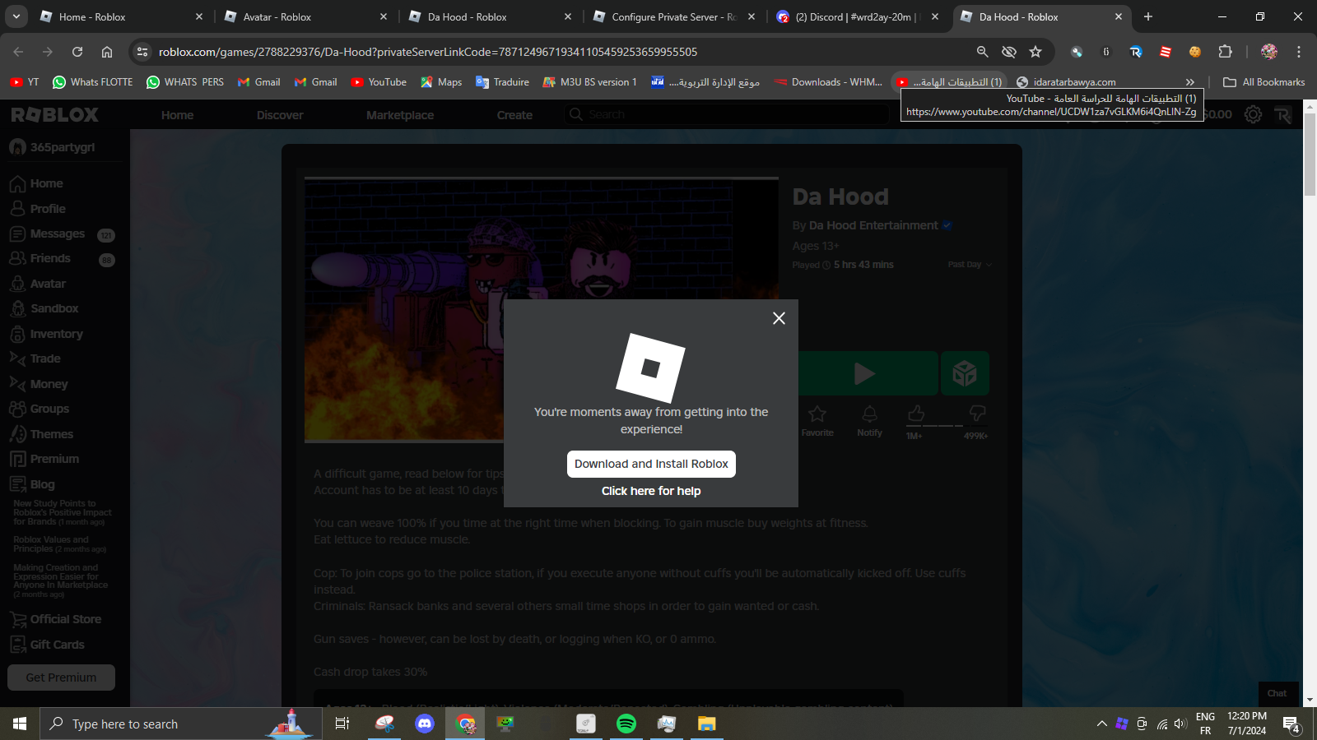Open the Click here for help link
1317x740 pixels.
pos(651,491)
